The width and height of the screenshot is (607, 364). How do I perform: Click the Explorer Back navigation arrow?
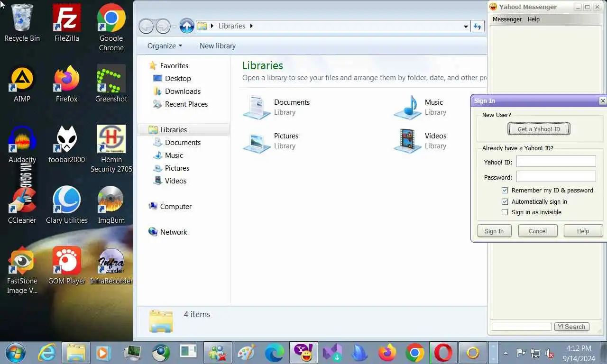146,26
